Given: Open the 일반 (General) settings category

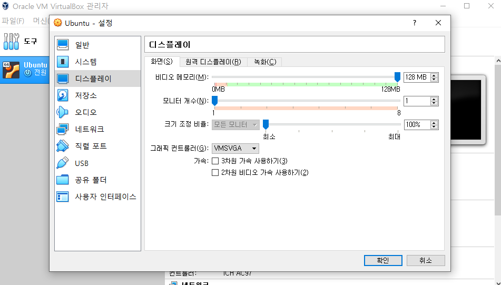Looking at the screenshot, I should tap(97, 45).
